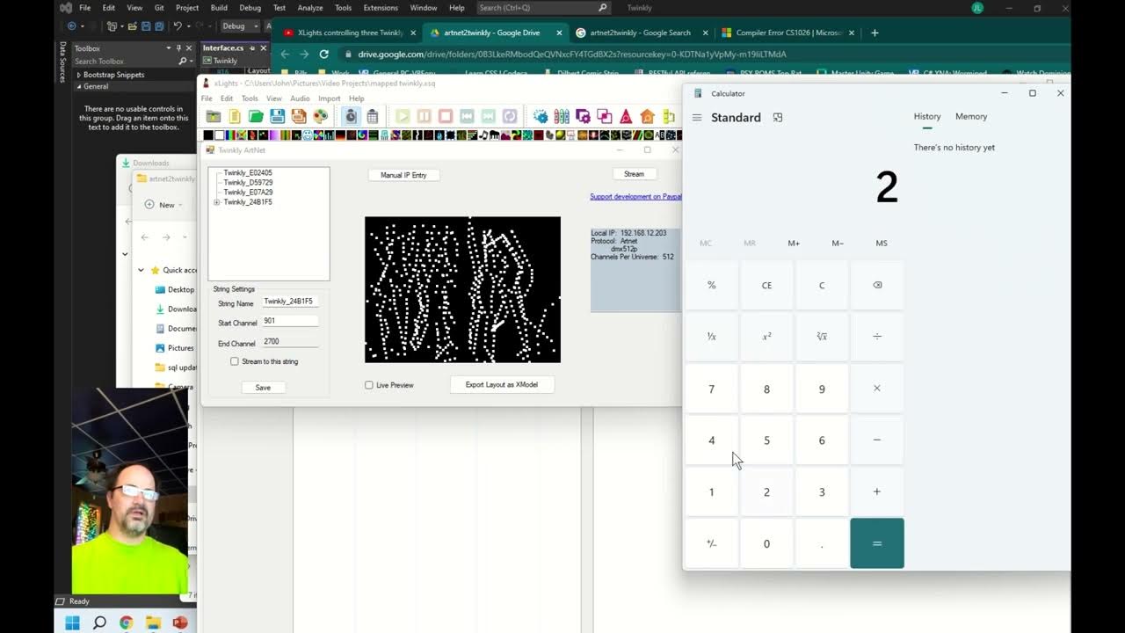Click the pink overlapping squares icon in xLights
This screenshot has height=633, width=1125.
pyautogui.click(x=605, y=116)
